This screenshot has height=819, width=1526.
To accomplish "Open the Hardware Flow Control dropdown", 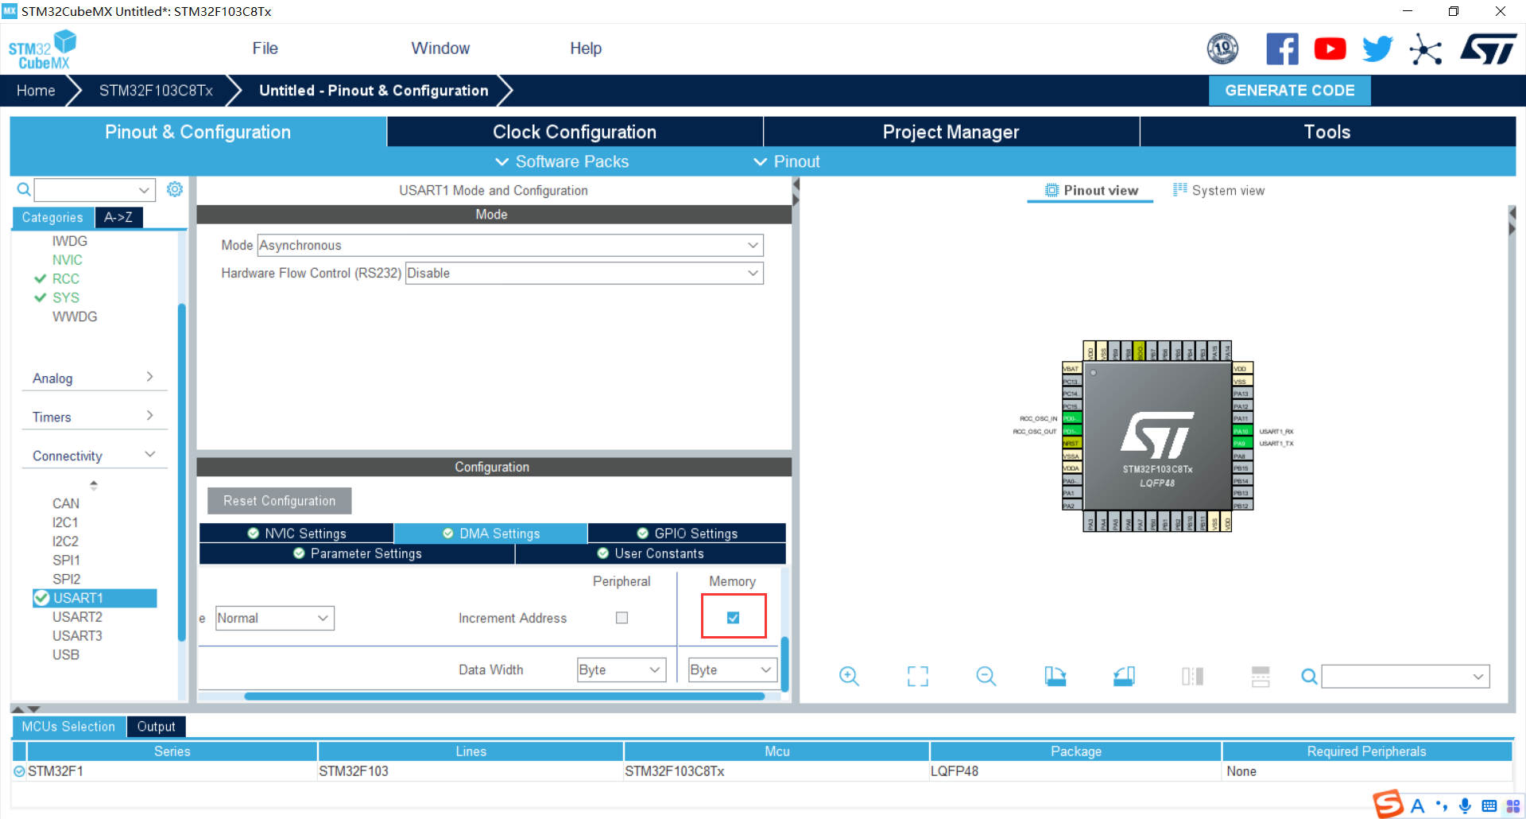I will click(584, 274).
